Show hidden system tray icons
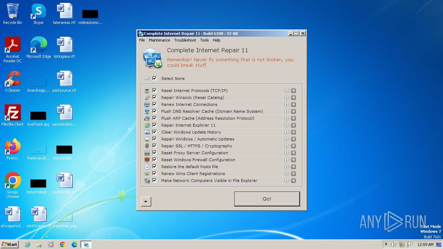The height and width of the screenshot is (249, 443). coord(386,245)
